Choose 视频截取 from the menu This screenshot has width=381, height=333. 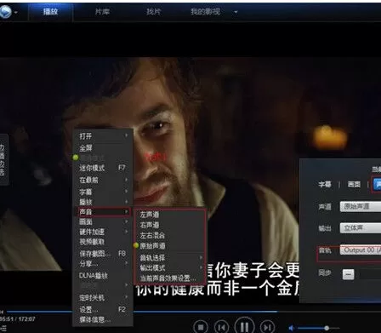point(103,242)
